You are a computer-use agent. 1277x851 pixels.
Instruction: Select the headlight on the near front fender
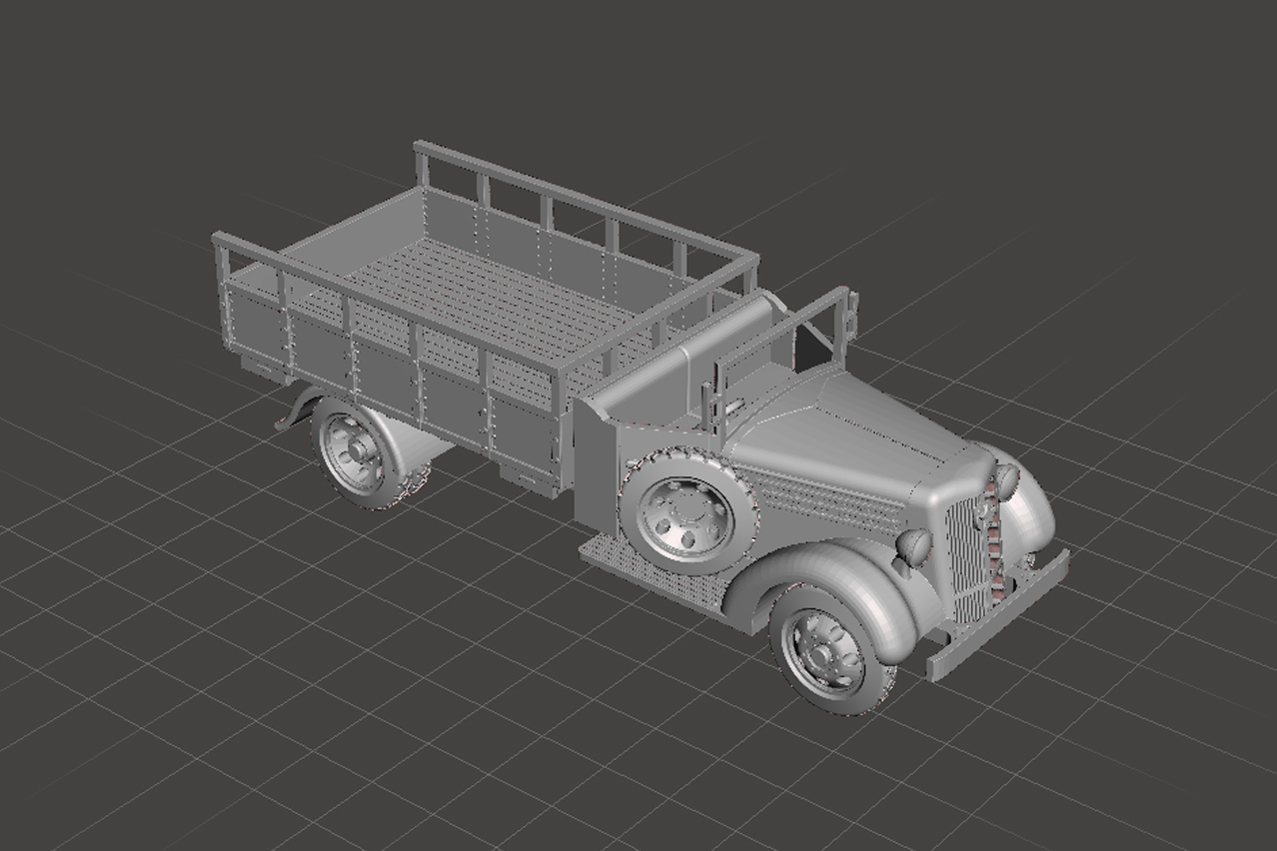coord(914,546)
